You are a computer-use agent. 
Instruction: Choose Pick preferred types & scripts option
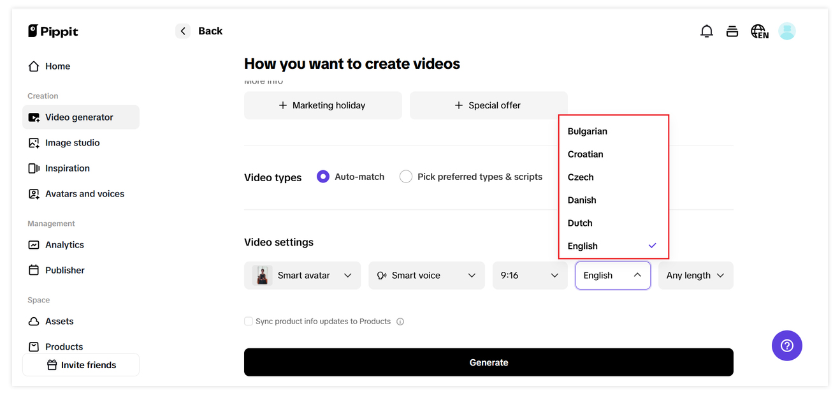tap(406, 177)
